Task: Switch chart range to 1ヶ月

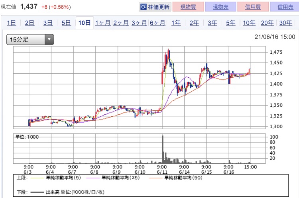Action: (103, 23)
